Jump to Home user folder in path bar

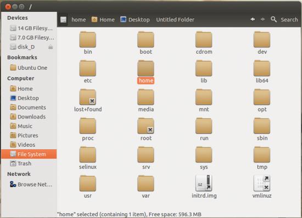(103, 19)
